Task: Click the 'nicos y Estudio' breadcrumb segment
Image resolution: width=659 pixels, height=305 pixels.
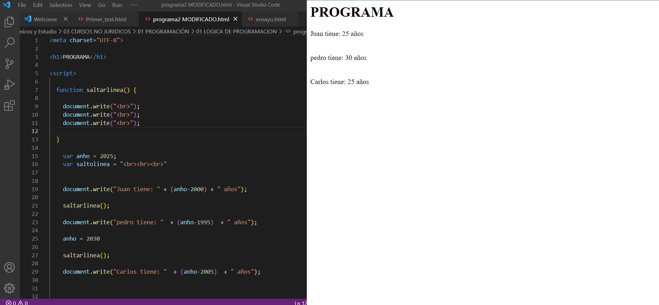Action: (x=38, y=31)
